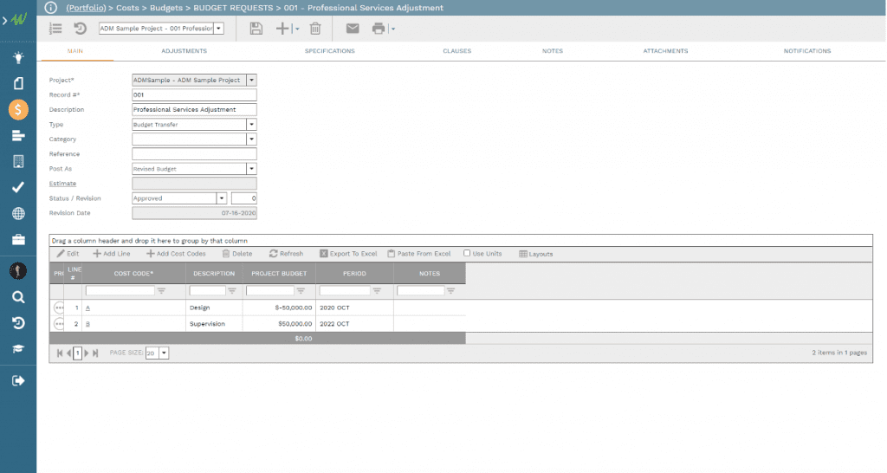
Task: Click the Print icon in toolbar
Action: 379,29
